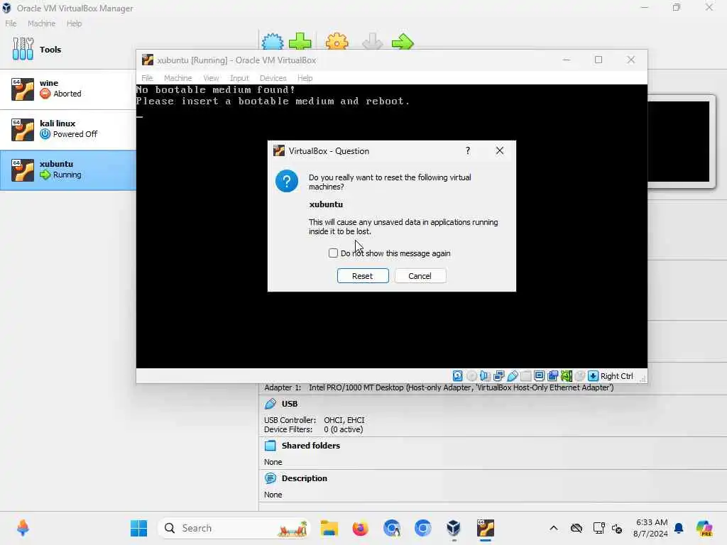
Task: Click the mouse integration indicator icon
Action: click(x=579, y=376)
